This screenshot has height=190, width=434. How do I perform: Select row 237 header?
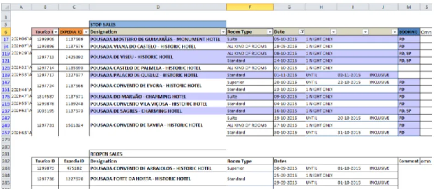(x=6, y=111)
